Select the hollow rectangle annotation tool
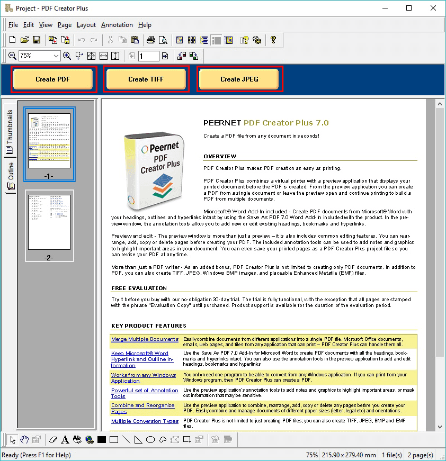 click(114, 439)
